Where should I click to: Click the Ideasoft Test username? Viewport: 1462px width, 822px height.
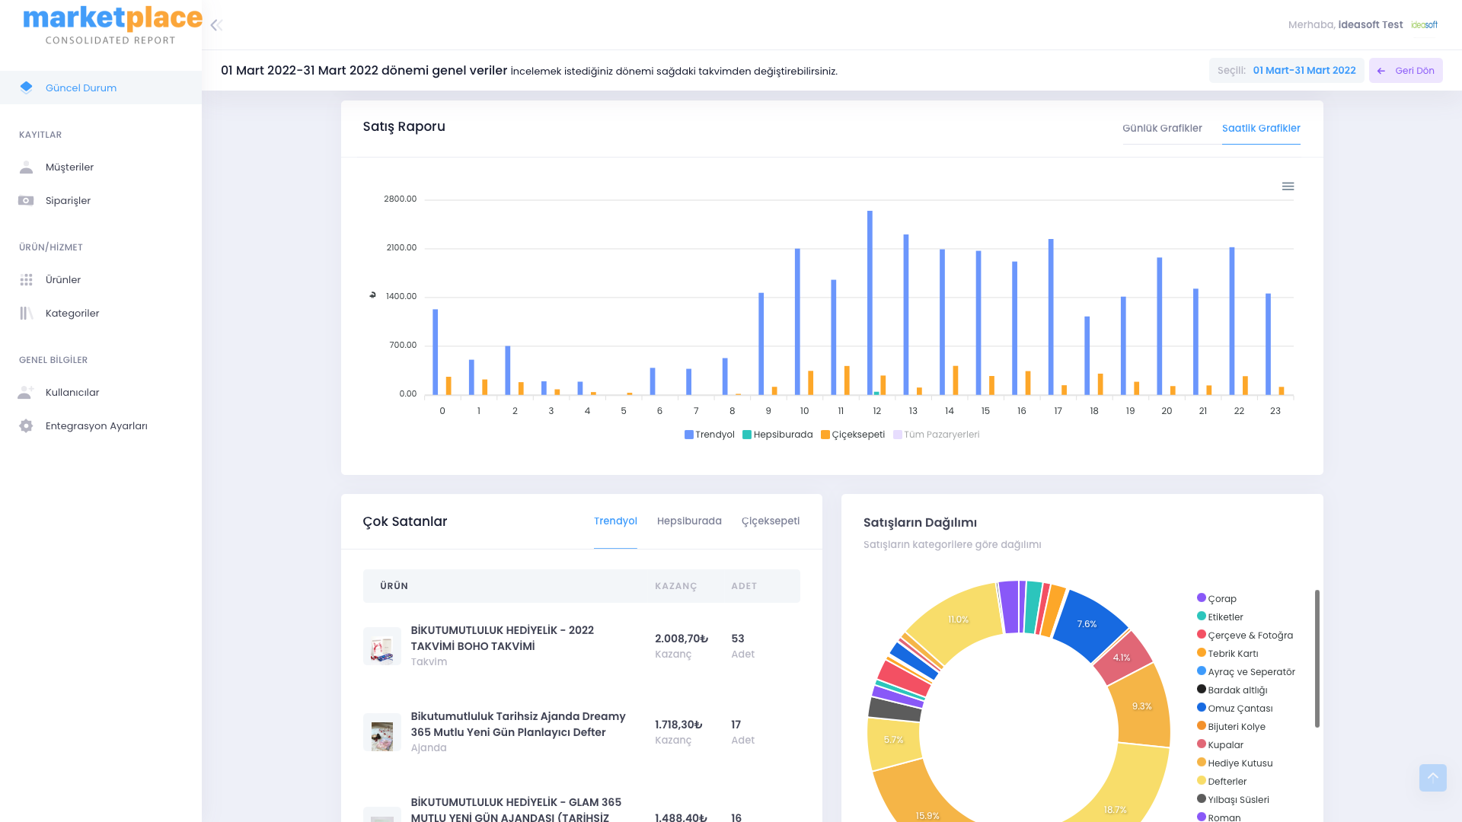pyautogui.click(x=1370, y=25)
